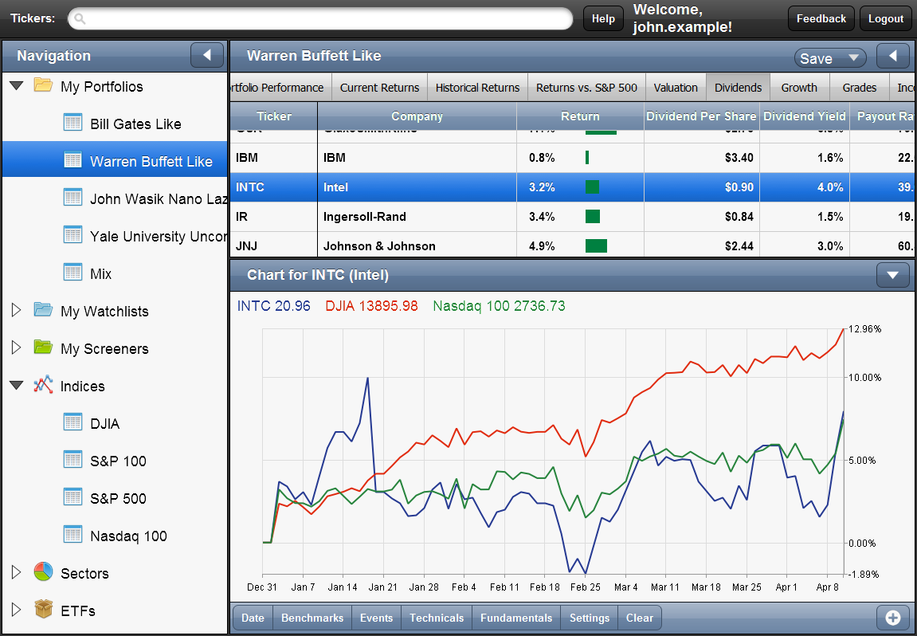
Task: Expand the ETFs tree node
Action: (17, 610)
